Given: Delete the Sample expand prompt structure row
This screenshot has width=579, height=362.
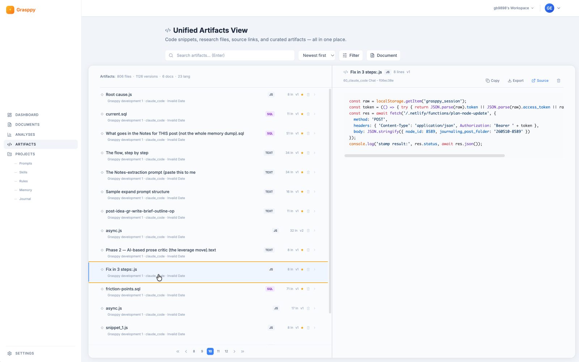Looking at the screenshot, I should tap(308, 192).
